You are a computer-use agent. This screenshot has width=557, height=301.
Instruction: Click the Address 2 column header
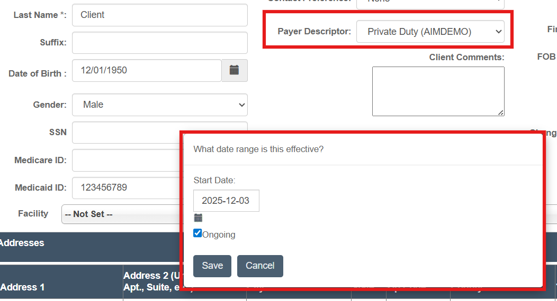151,281
